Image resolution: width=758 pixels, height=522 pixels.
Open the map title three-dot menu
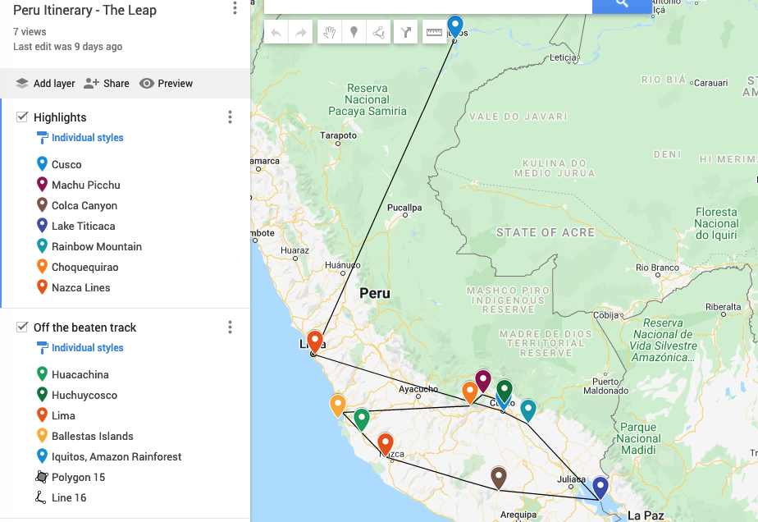click(235, 8)
